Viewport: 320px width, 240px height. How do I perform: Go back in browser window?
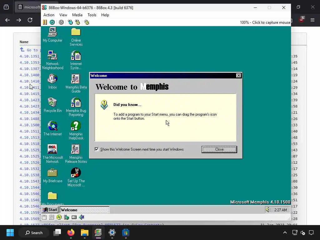click(7, 20)
